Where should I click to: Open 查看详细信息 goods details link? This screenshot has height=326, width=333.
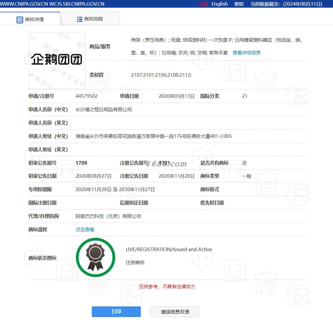[247, 53]
